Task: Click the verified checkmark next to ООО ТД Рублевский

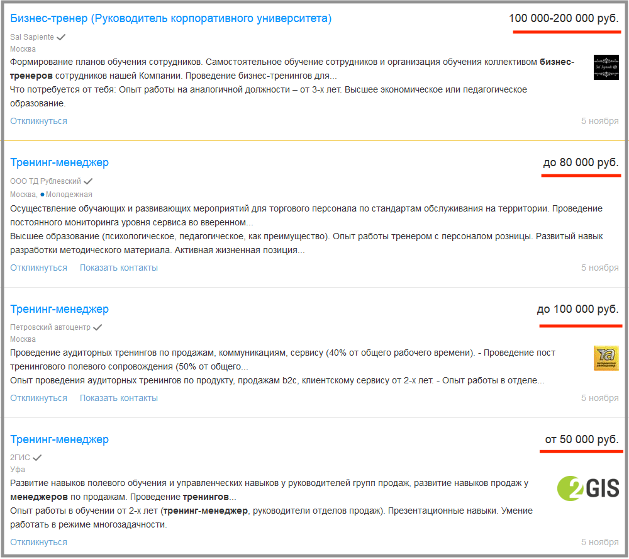Action: pos(88,181)
